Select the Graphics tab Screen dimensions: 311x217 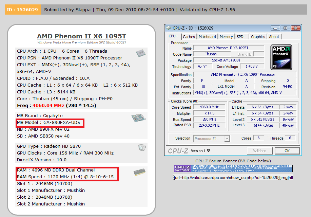[x=258, y=37]
